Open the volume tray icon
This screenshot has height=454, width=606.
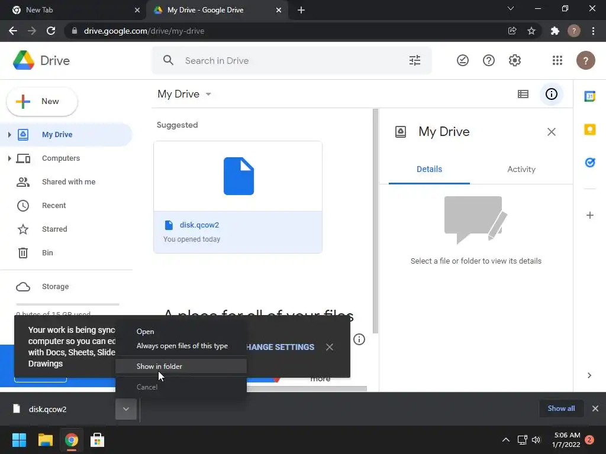click(536, 440)
